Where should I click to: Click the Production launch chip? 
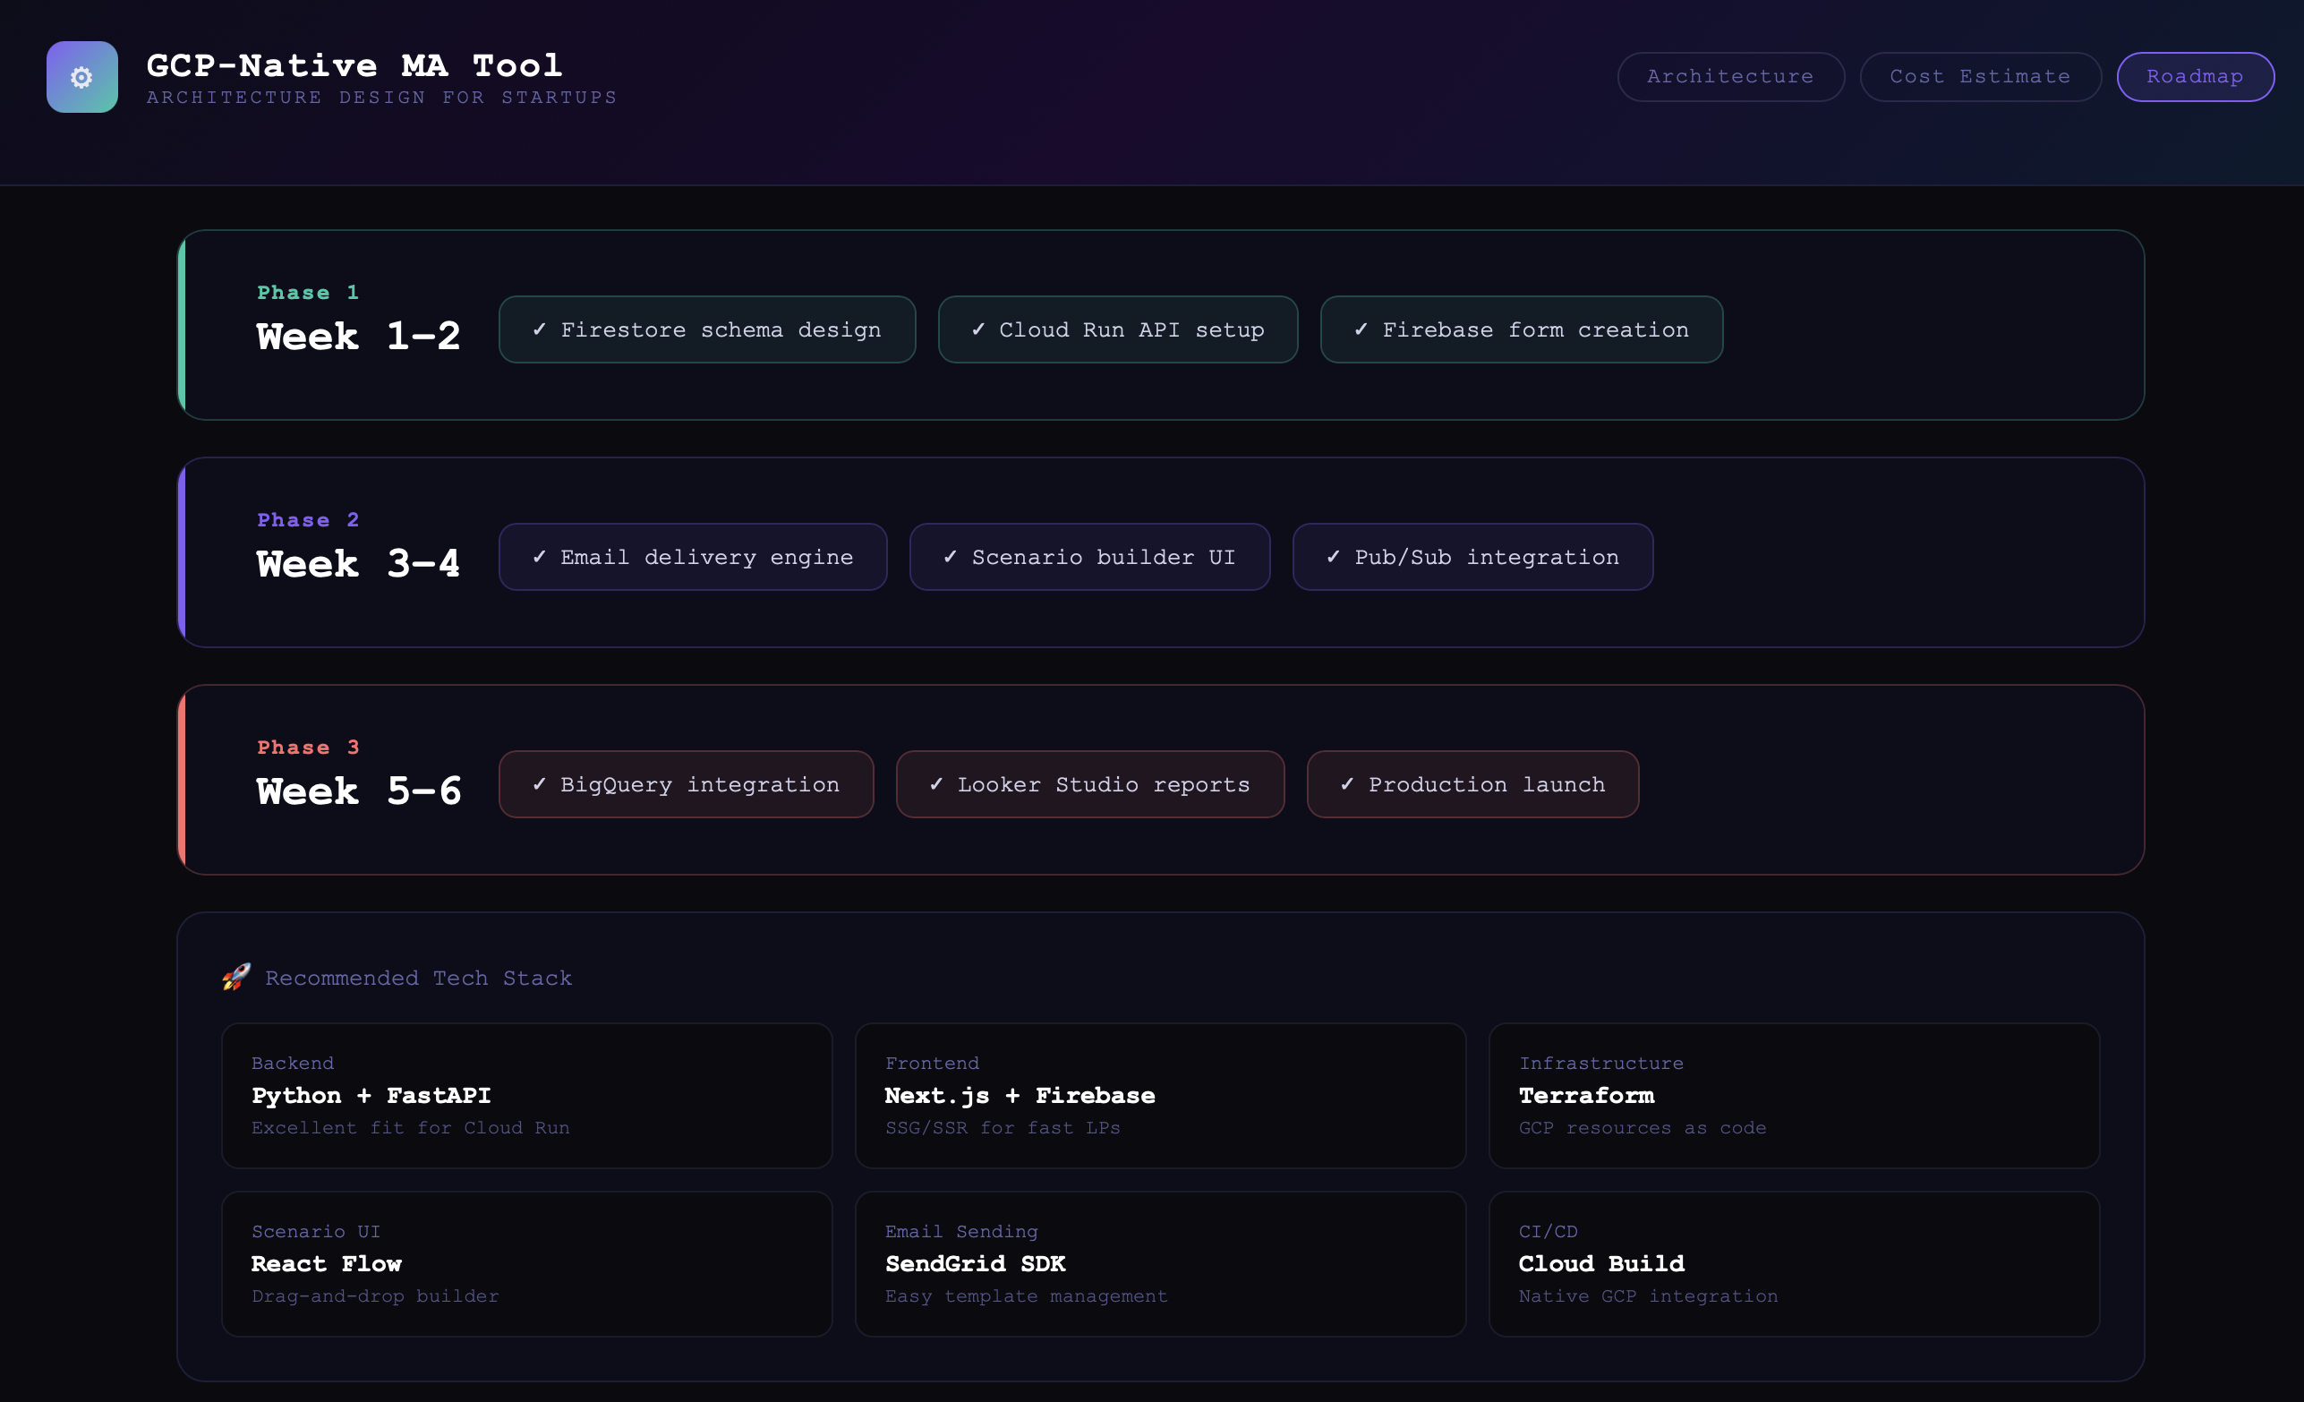1472,783
